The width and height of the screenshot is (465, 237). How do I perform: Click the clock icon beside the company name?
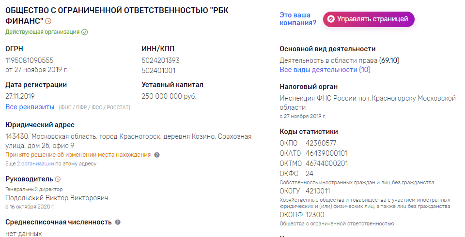point(48,21)
